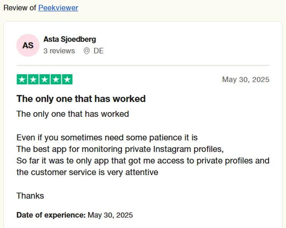Click the reviewer name Asta Sjoedberg
Screen dimensions: 286x228
(x=69, y=39)
